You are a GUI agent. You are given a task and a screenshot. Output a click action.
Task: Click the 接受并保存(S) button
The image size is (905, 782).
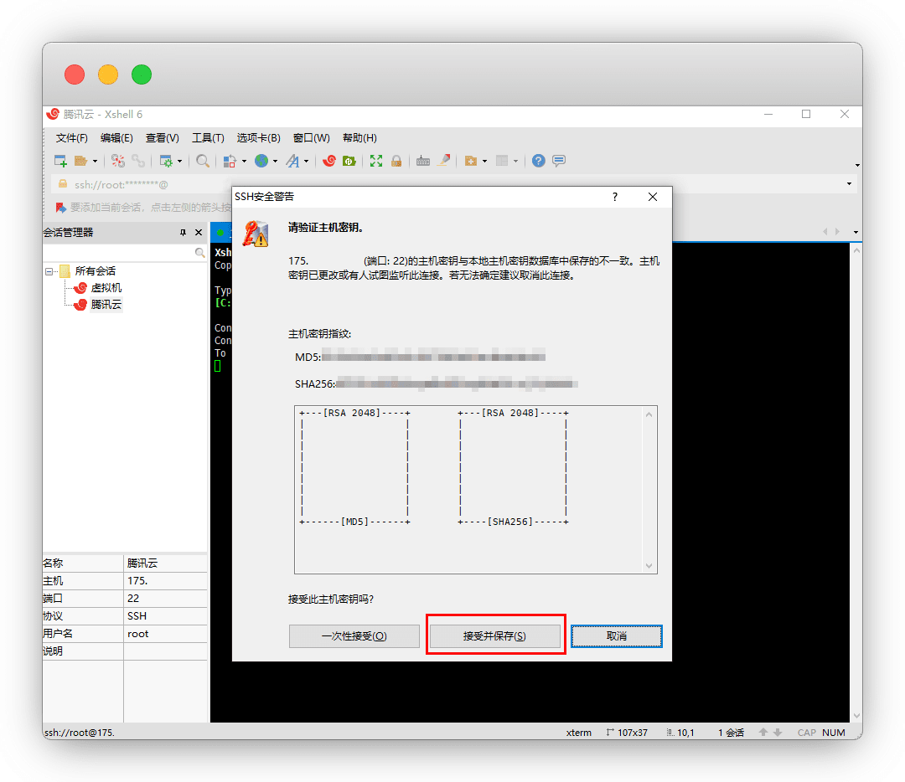[x=494, y=636]
